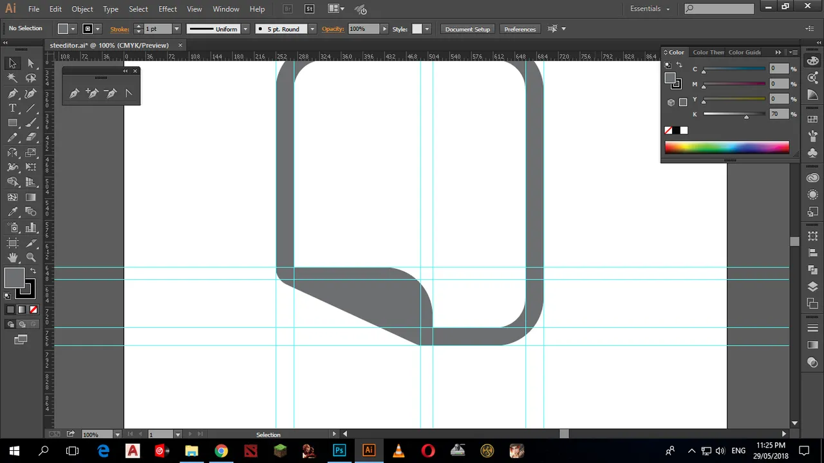Click Preferences button

pos(520,29)
